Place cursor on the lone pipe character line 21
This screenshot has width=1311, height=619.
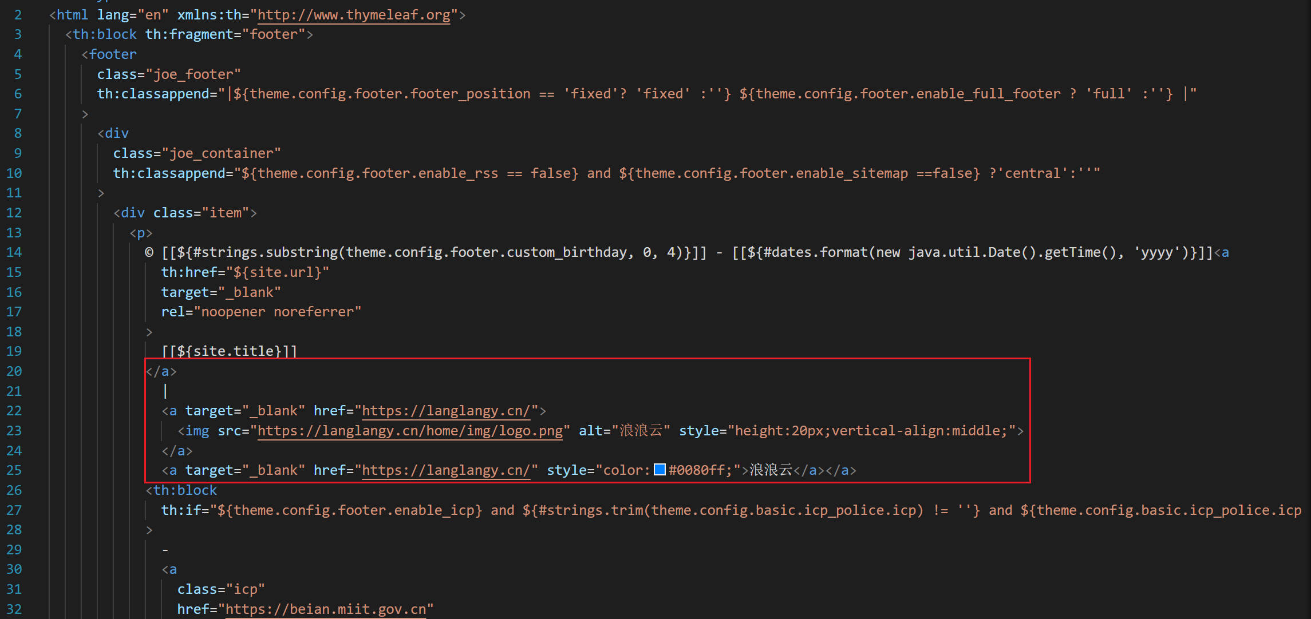click(x=165, y=391)
